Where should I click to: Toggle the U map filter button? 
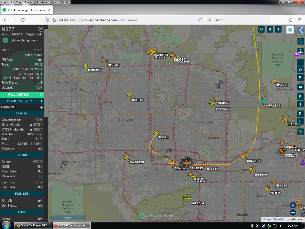click(x=261, y=30)
